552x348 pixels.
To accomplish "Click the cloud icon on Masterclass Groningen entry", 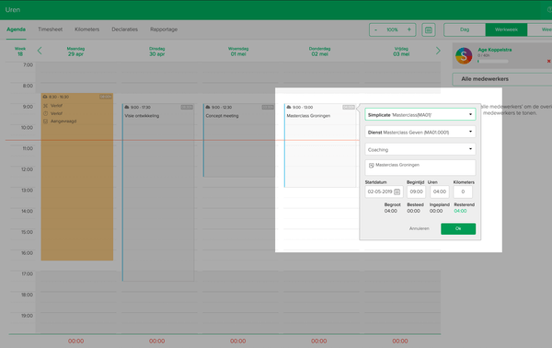I will coord(289,107).
